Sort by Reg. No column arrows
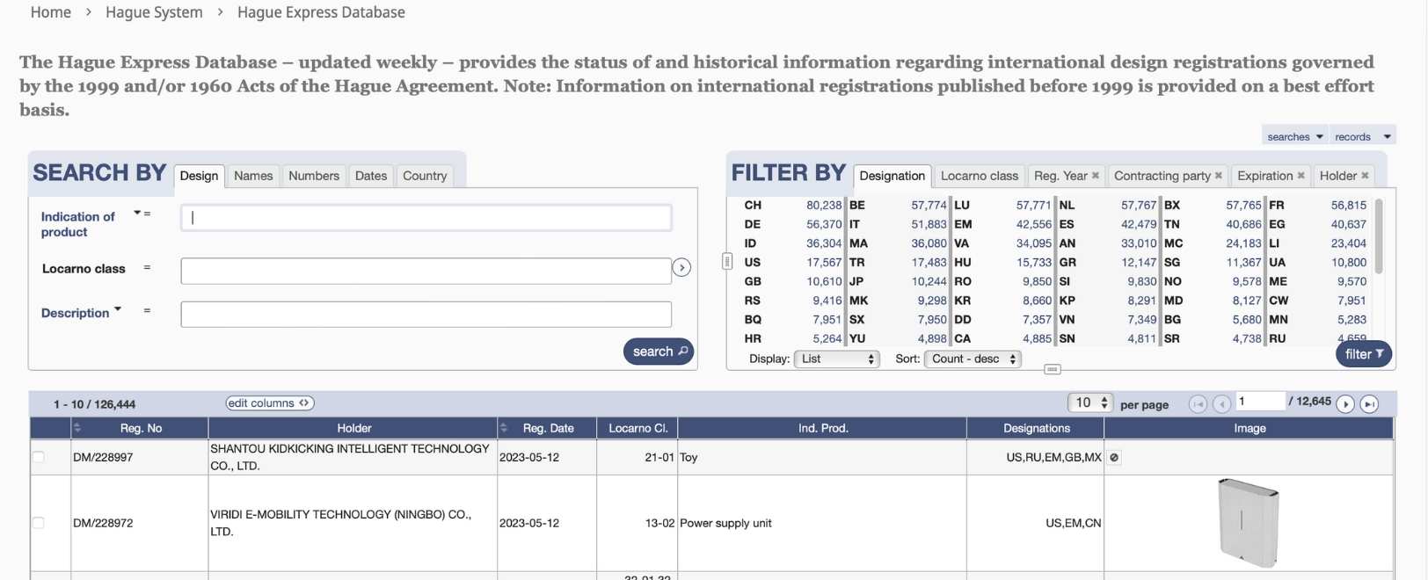The image size is (1428, 580). click(x=77, y=428)
